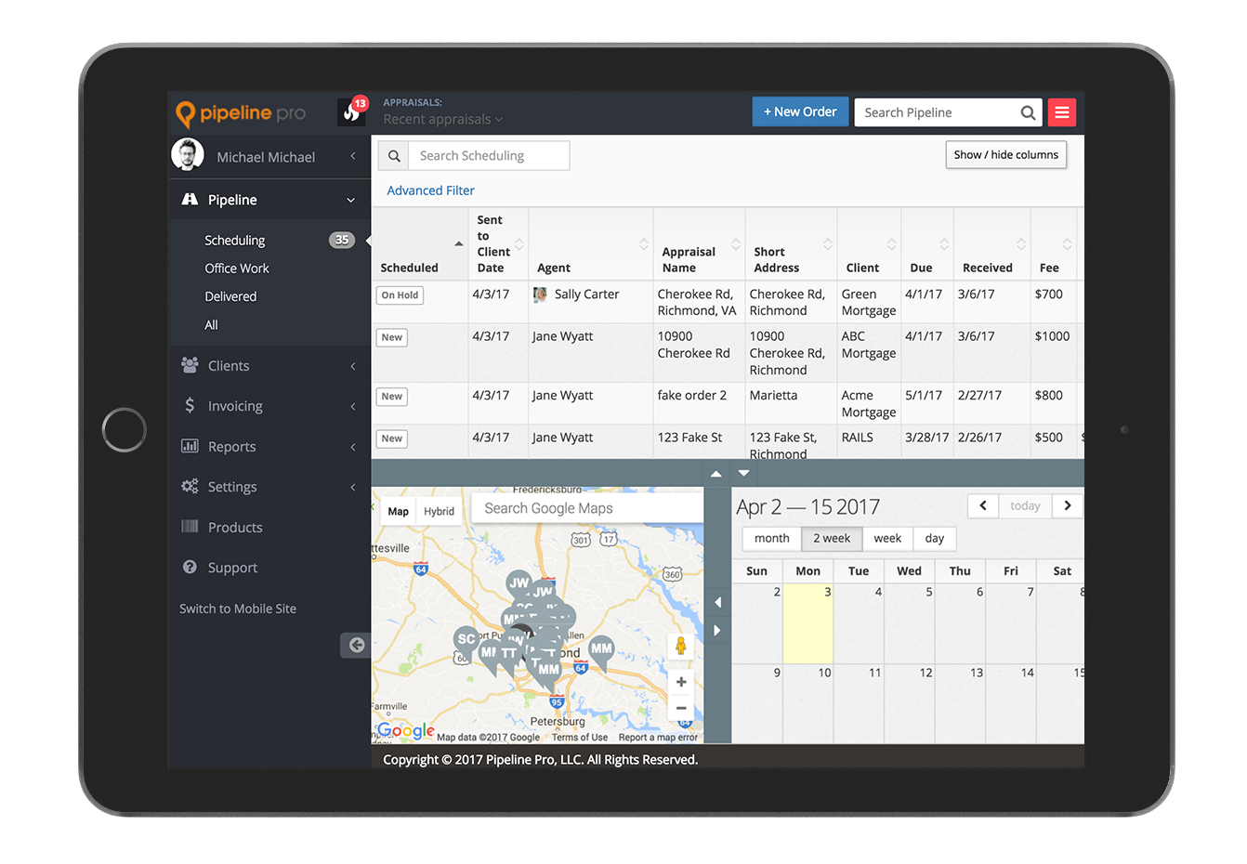Viewport: 1247px width, 864px height.
Task: Open the All pipeline menu item
Action: pyautogui.click(x=211, y=324)
